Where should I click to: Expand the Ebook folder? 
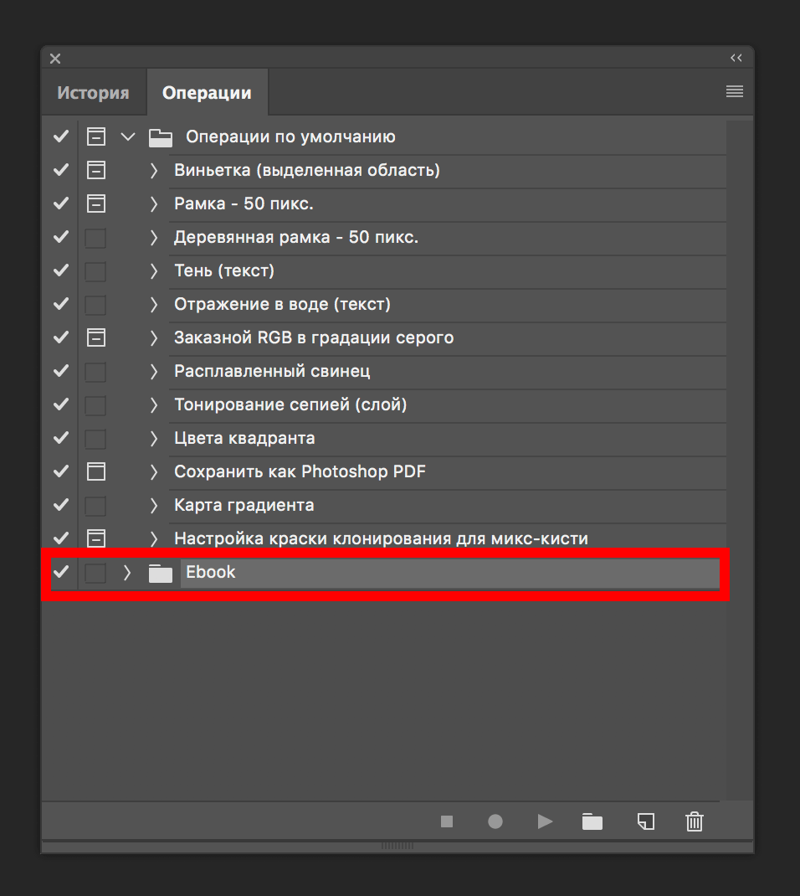tap(127, 573)
